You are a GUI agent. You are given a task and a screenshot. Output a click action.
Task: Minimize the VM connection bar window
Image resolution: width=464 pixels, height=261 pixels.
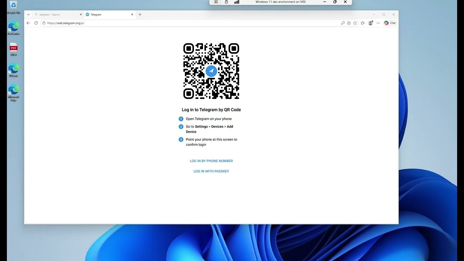[324, 2]
